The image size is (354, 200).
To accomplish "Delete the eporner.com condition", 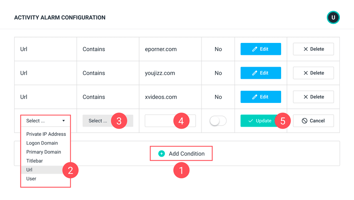I will (x=313, y=49).
